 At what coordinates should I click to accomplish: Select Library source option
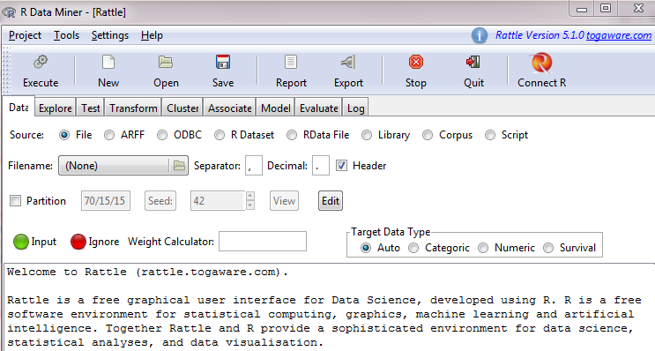[x=367, y=135]
